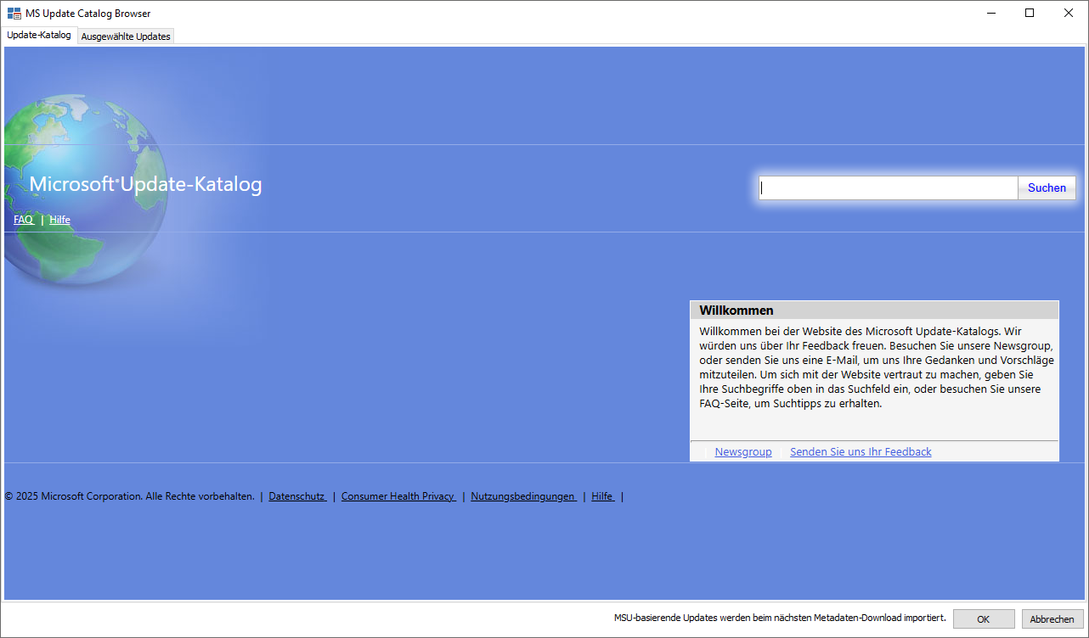This screenshot has height=638, width=1089.
Task: Click the Microsoft Update-Katalog title
Action: [145, 185]
